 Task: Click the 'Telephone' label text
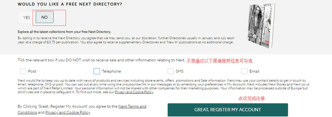[111, 71]
